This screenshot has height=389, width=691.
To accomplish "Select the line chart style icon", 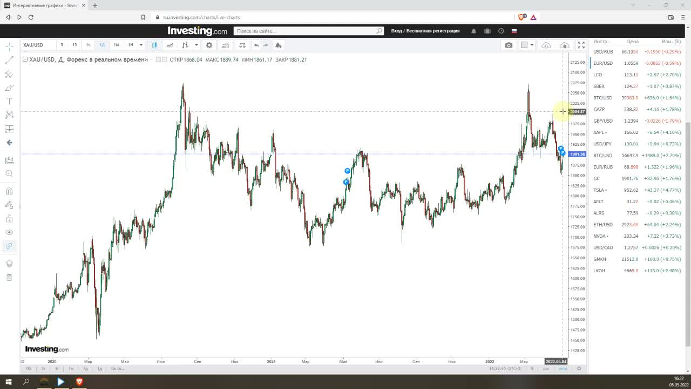I will [x=170, y=45].
